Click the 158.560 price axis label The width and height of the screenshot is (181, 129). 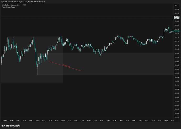(x=177, y=73)
